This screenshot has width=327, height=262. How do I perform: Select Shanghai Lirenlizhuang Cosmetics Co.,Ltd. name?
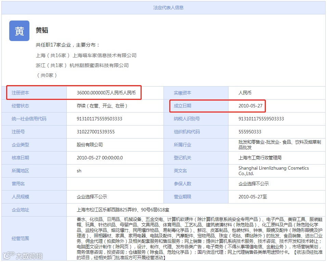(x=274, y=171)
